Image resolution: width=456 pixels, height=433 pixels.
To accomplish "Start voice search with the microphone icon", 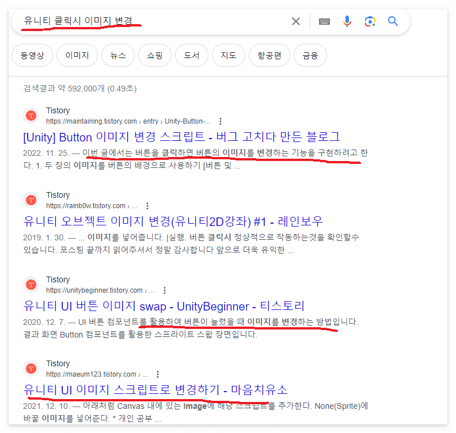I will 347,21.
